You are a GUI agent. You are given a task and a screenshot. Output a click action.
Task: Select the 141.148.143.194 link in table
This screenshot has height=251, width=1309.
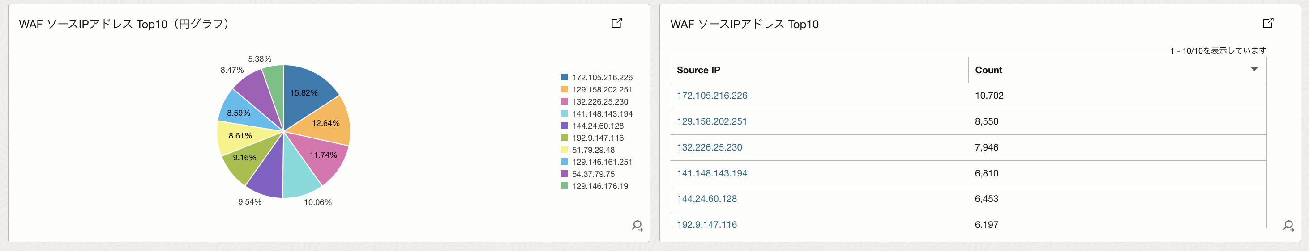click(712, 173)
